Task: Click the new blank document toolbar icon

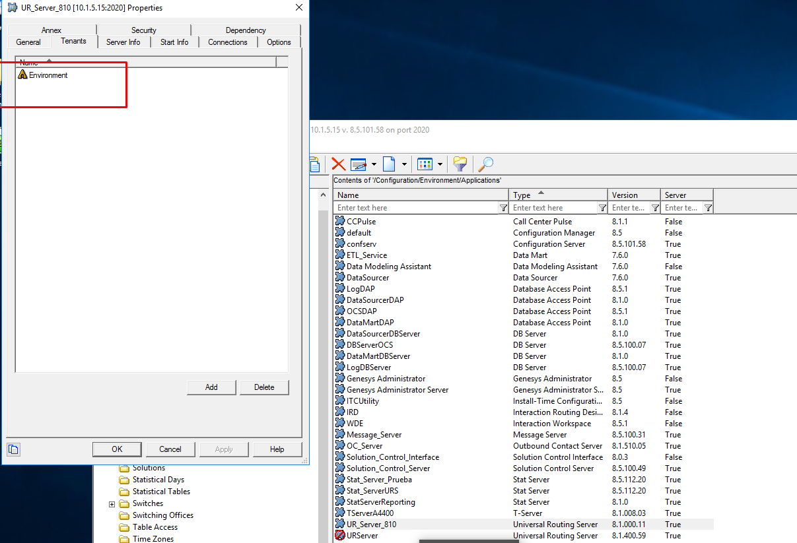Action: point(389,164)
